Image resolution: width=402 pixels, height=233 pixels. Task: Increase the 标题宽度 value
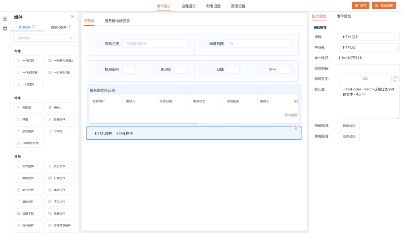click(396, 77)
